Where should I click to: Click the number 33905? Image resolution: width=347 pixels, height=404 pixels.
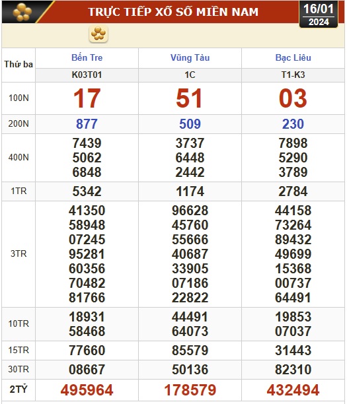[x=190, y=269]
